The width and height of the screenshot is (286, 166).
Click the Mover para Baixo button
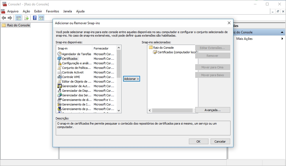pyautogui.click(x=212, y=75)
